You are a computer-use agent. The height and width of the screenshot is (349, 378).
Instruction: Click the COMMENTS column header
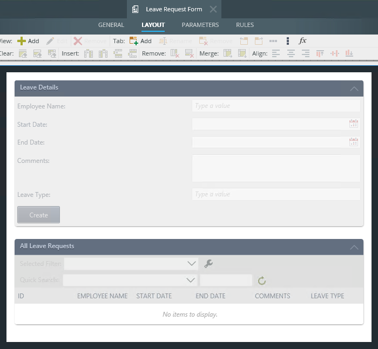(272, 296)
